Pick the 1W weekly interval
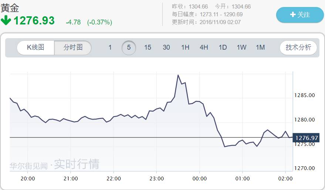 (241, 47)
